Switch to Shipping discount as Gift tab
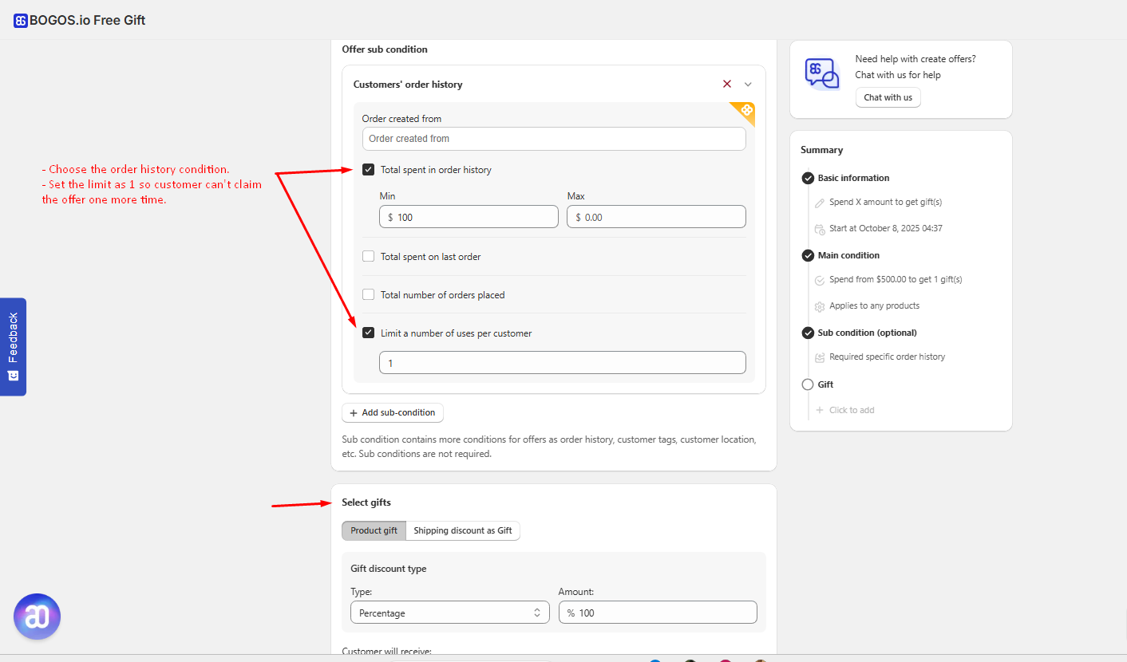Screen dimensions: 1127x662 [463, 530]
